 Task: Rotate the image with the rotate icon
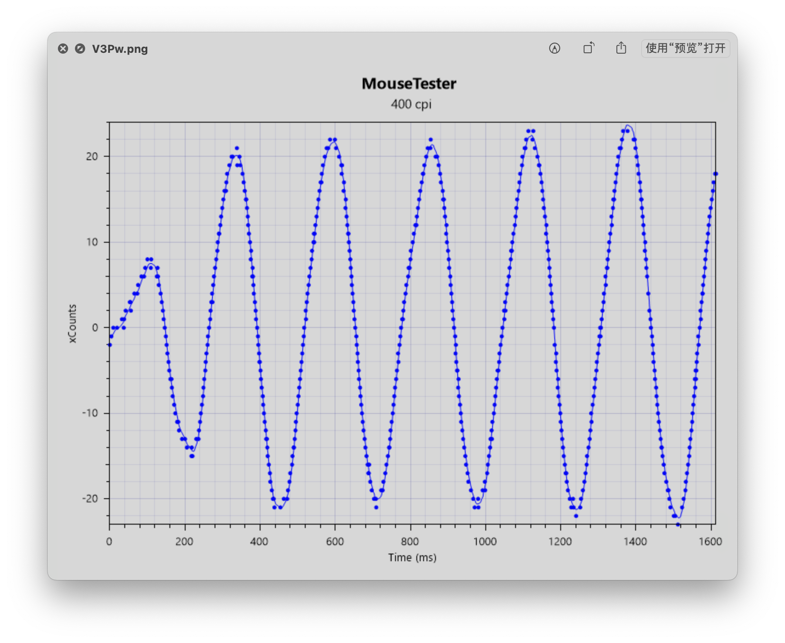coord(588,49)
